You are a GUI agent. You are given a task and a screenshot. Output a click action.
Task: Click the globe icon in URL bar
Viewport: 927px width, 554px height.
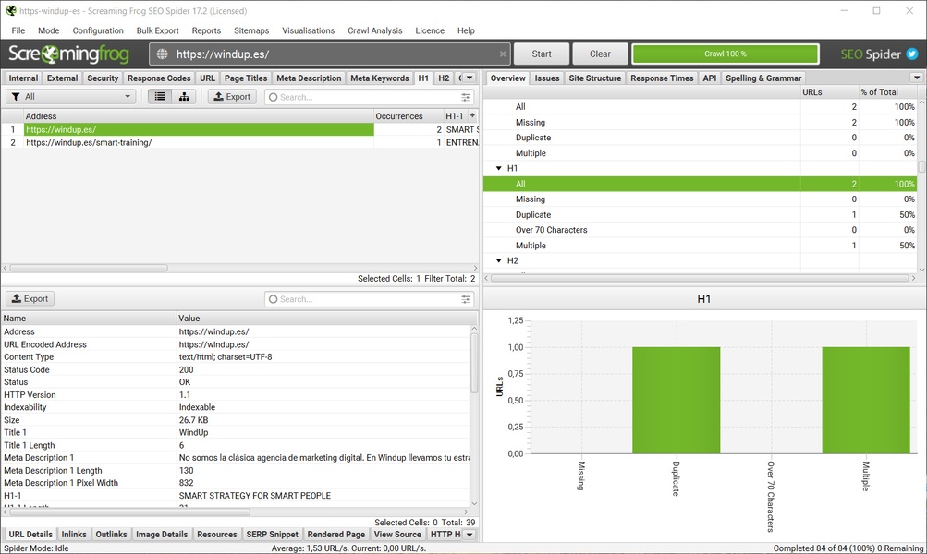tap(162, 54)
